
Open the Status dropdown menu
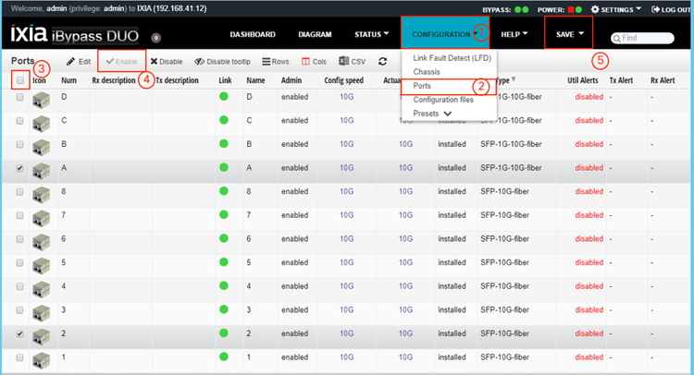click(x=371, y=34)
